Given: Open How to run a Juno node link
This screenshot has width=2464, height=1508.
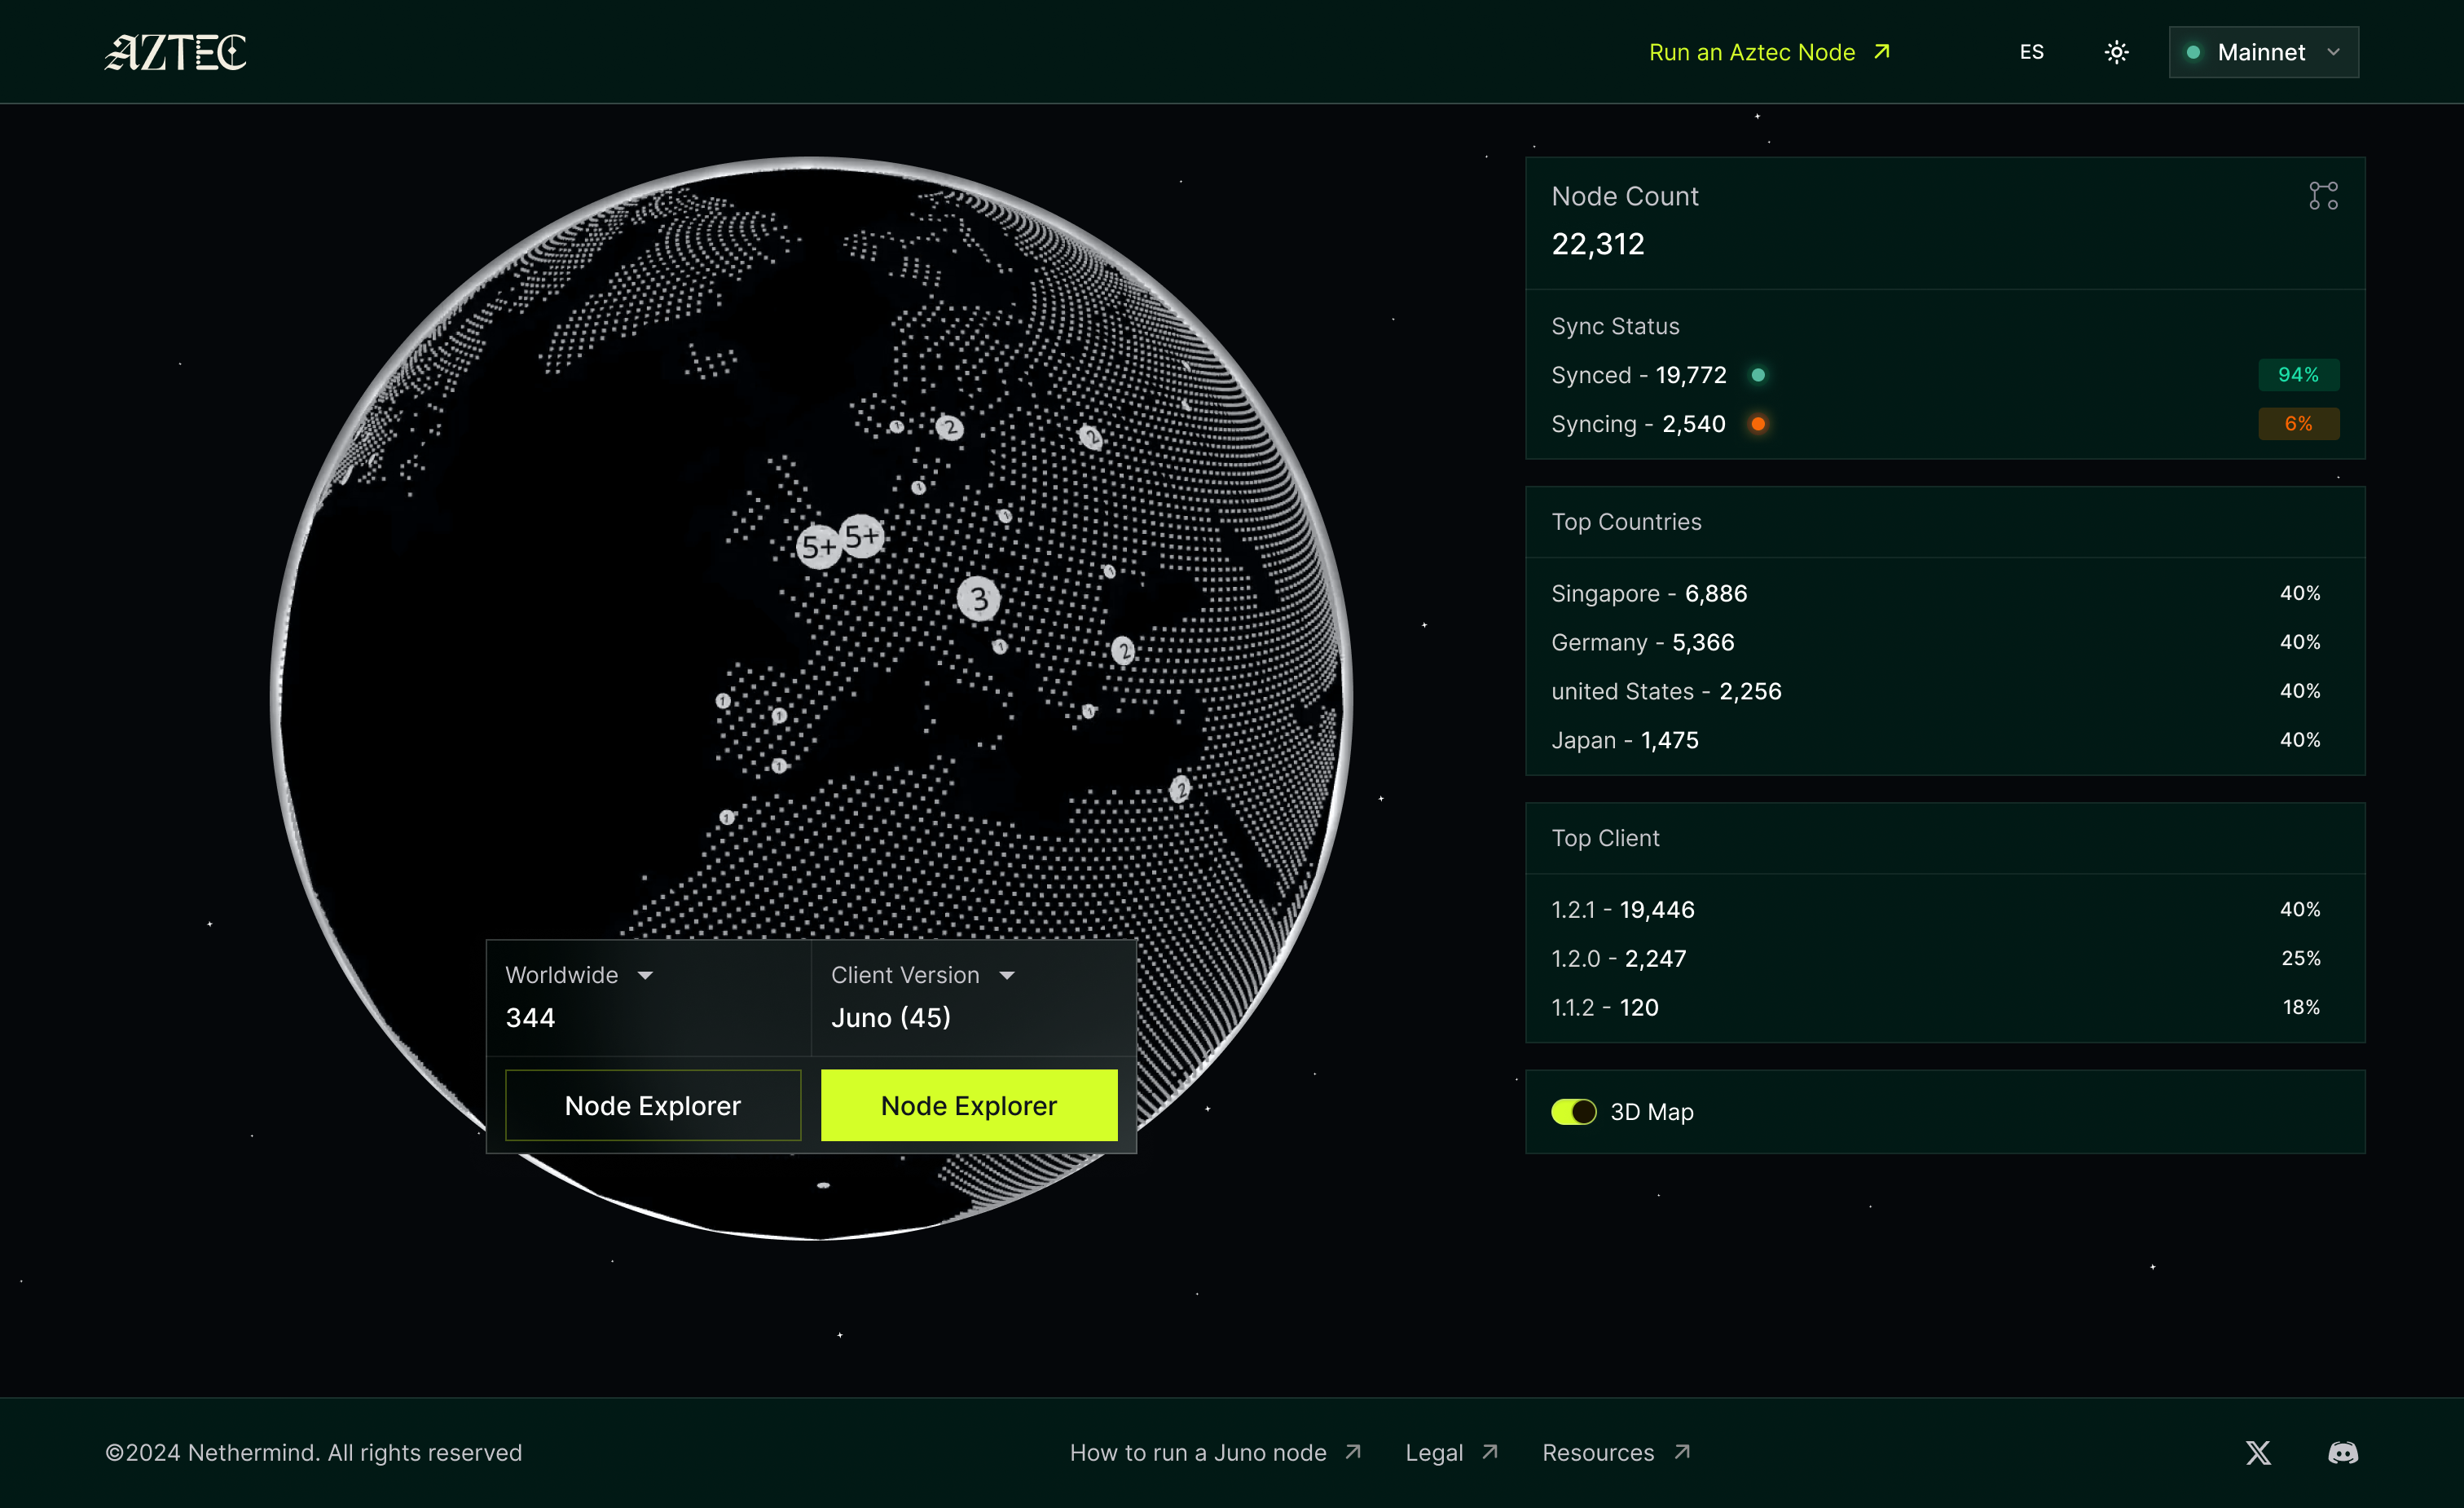Looking at the screenshot, I should tap(1215, 1453).
